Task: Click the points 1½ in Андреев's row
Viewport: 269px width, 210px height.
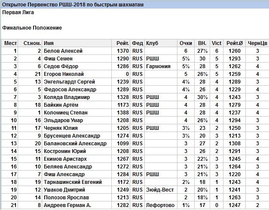Action: [x=186, y=205]
